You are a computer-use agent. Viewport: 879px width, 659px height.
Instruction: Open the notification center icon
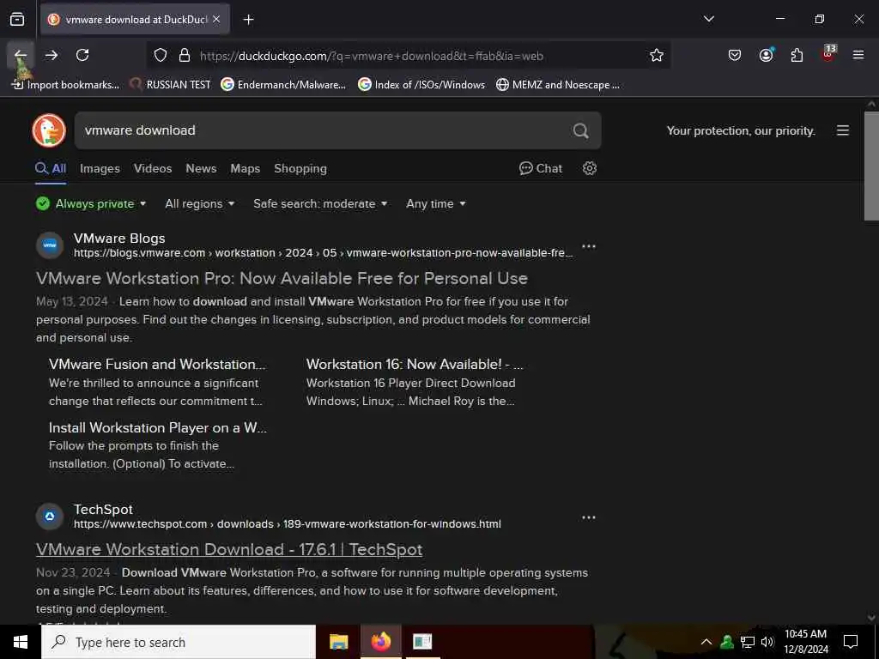click(851, 642)
